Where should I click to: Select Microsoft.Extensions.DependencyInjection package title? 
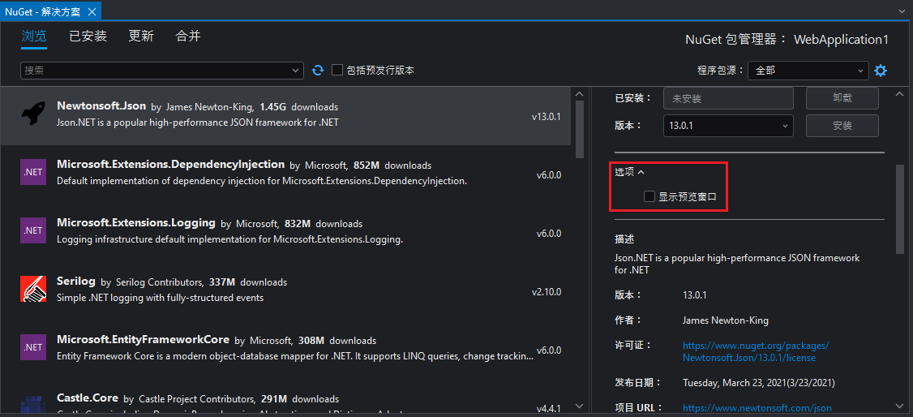(170, 164)
